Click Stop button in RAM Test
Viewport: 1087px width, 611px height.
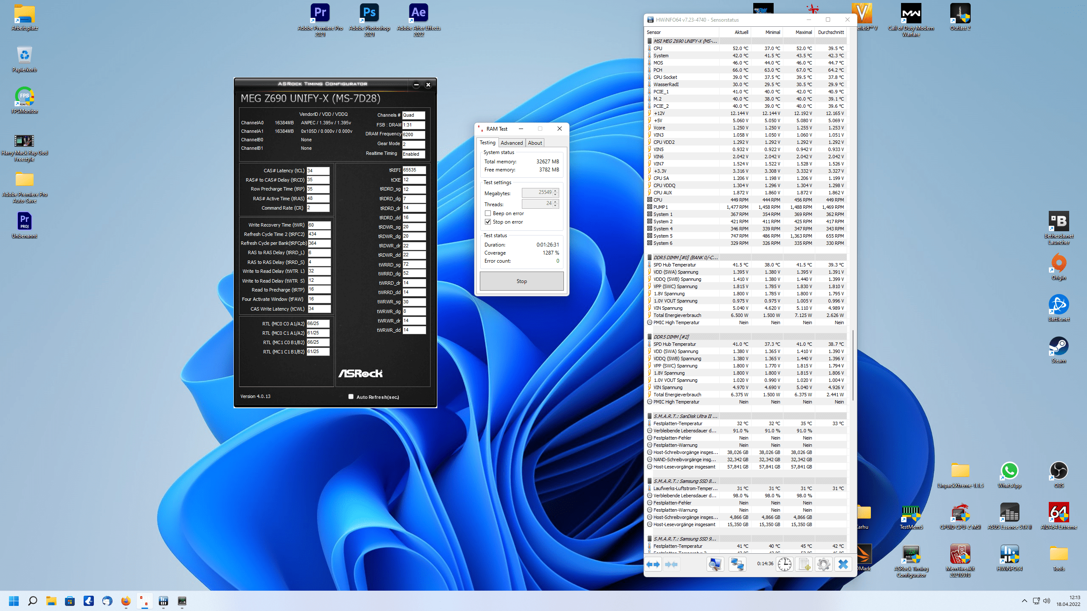point(521,281)
